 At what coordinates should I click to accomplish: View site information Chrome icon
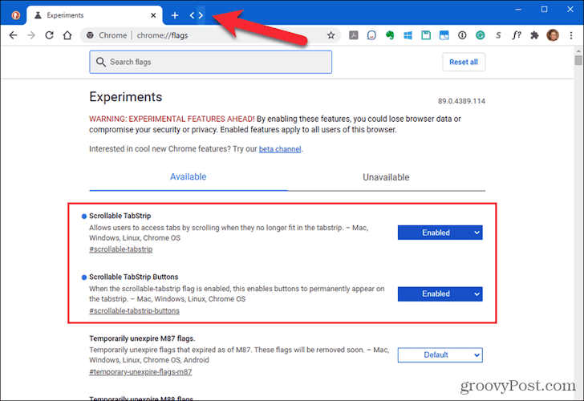point(90,35)
